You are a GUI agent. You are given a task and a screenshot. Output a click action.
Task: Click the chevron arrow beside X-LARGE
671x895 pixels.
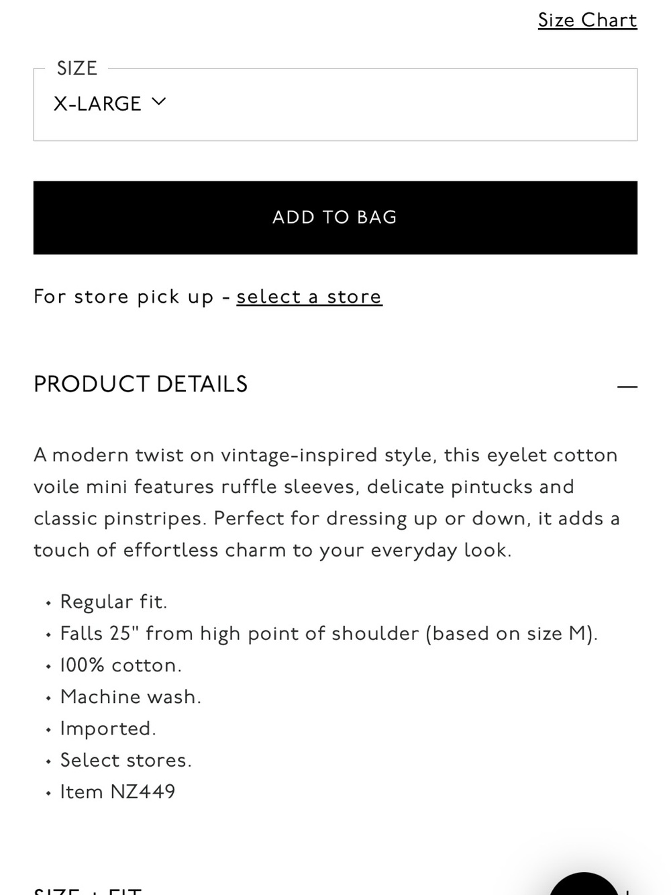(158, 102)
